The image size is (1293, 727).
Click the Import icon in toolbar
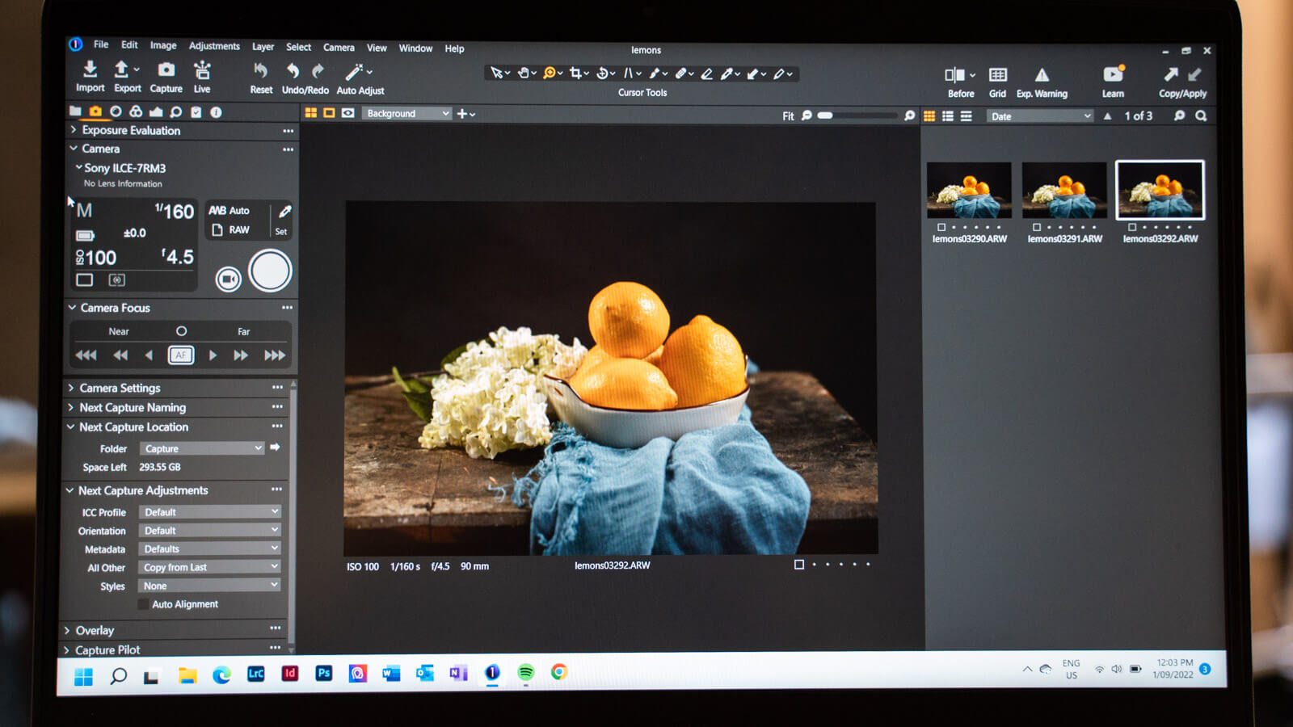[90, 69]
